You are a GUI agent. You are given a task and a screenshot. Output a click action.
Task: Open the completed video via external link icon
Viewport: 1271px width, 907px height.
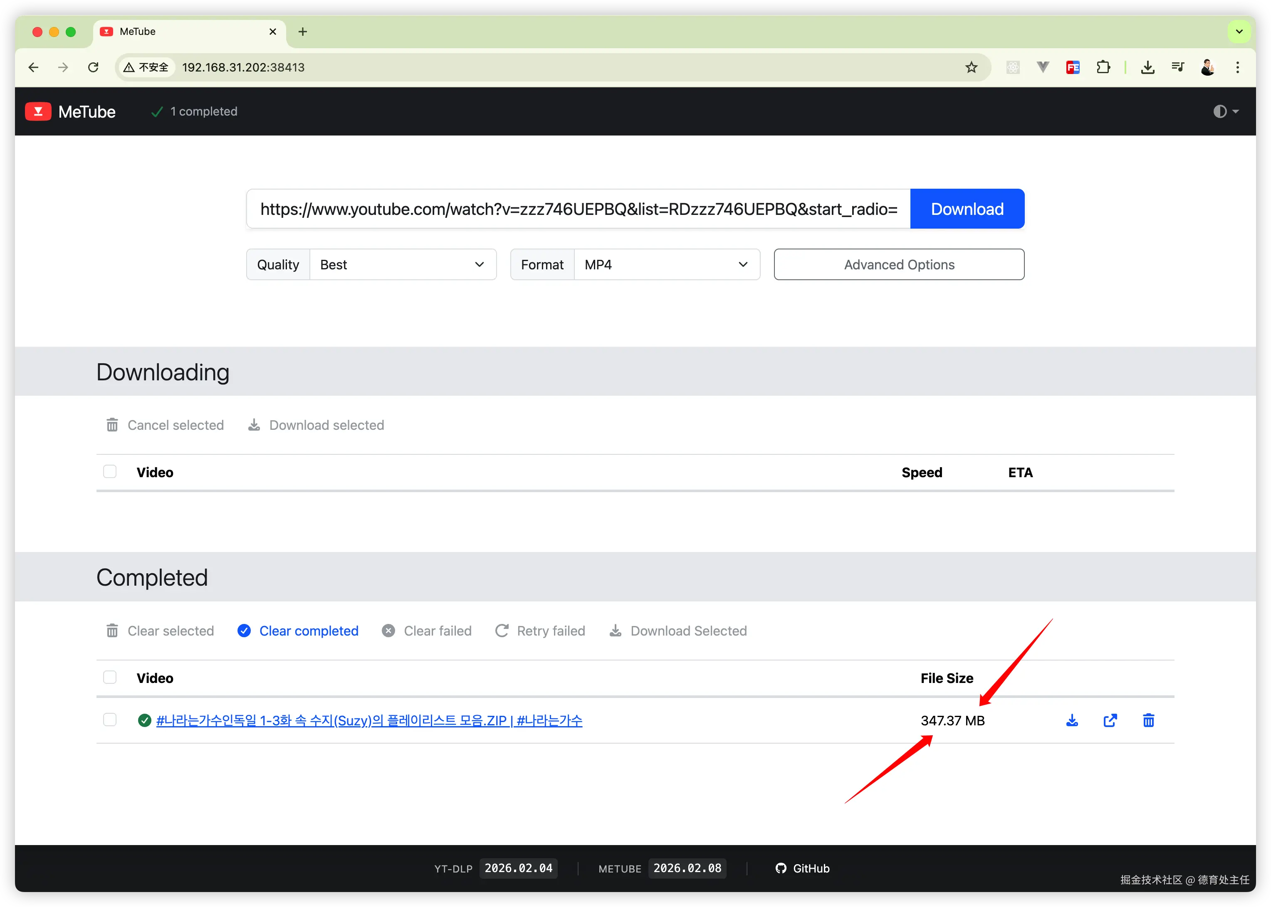click(1110, 720)
